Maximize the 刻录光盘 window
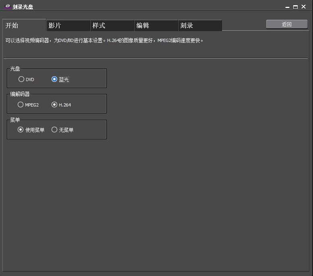Image resolution: width=313 pixels, height=276 pixels. [295, 7]
